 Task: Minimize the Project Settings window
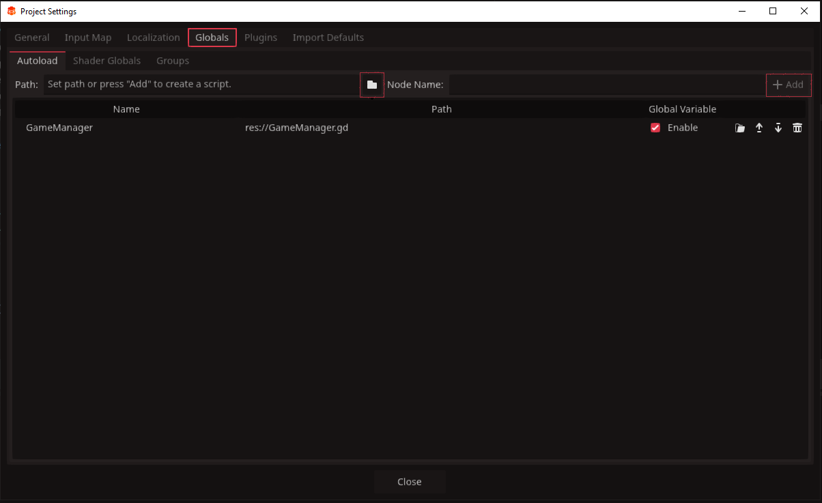point(741,11)
